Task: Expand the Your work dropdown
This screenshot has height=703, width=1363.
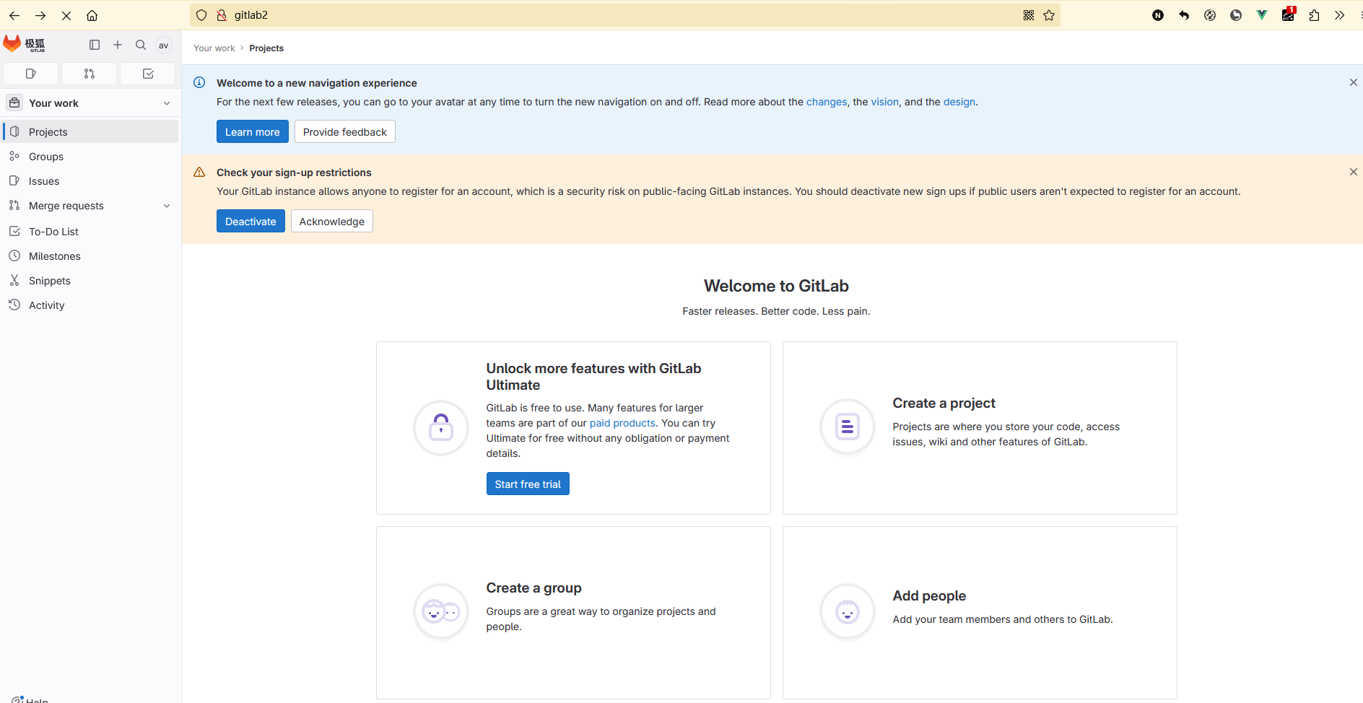Action: 91,103
